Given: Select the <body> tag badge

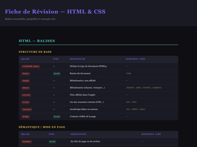Looking at the screenshot, I should pyautogui.click(x=26, y=117).
